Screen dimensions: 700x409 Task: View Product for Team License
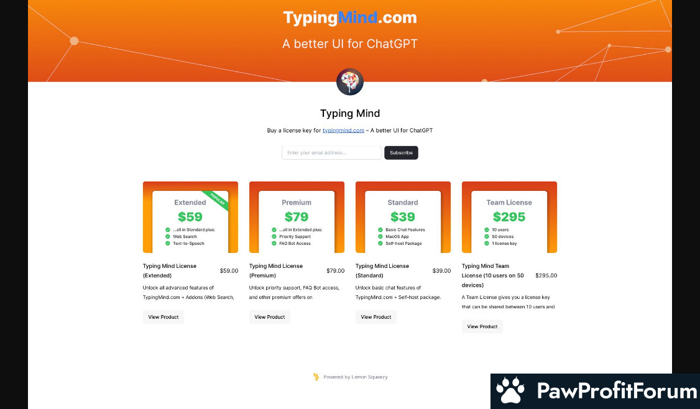tap(482, 326)
